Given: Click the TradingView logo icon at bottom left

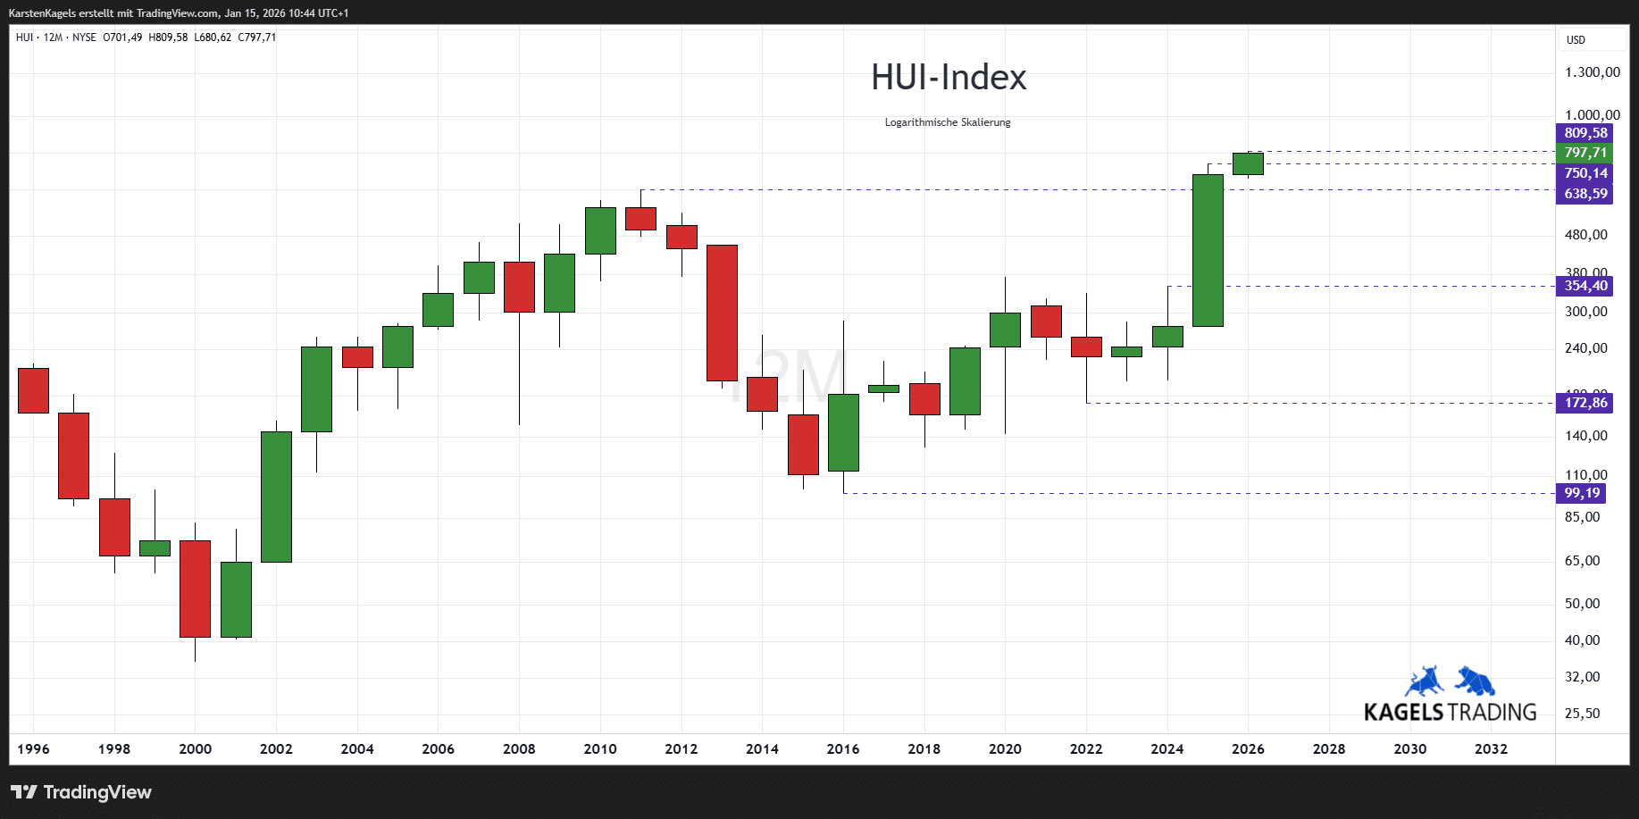Looking at the screenshot, I should [24, 792].
